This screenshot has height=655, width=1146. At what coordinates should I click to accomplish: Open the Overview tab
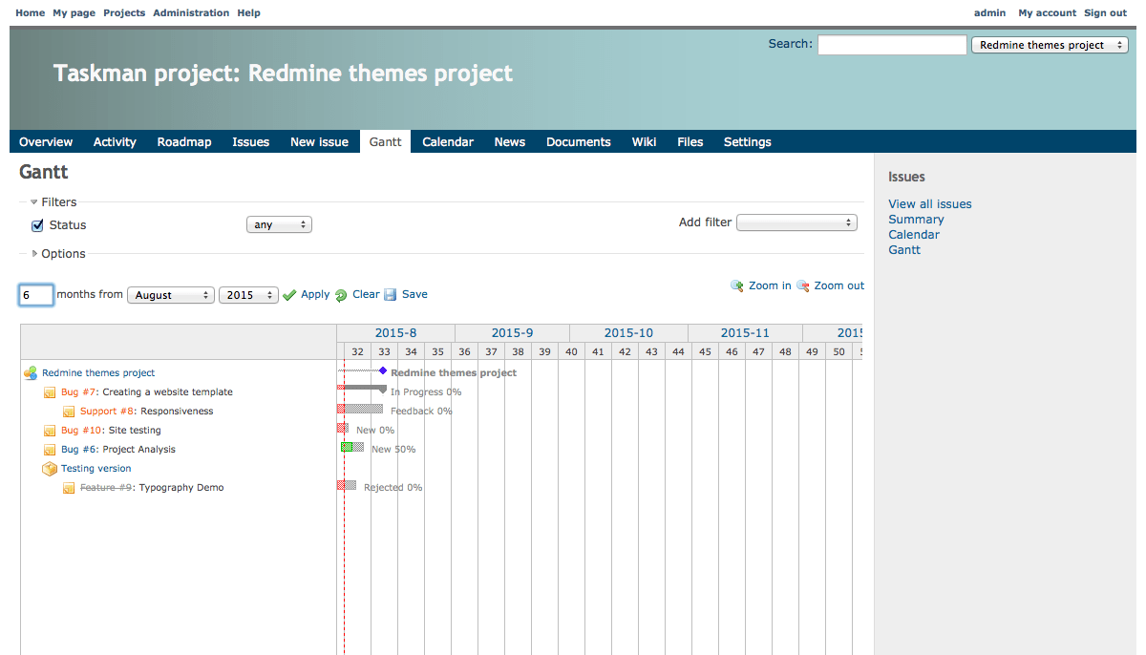click(x=46, y=141)
